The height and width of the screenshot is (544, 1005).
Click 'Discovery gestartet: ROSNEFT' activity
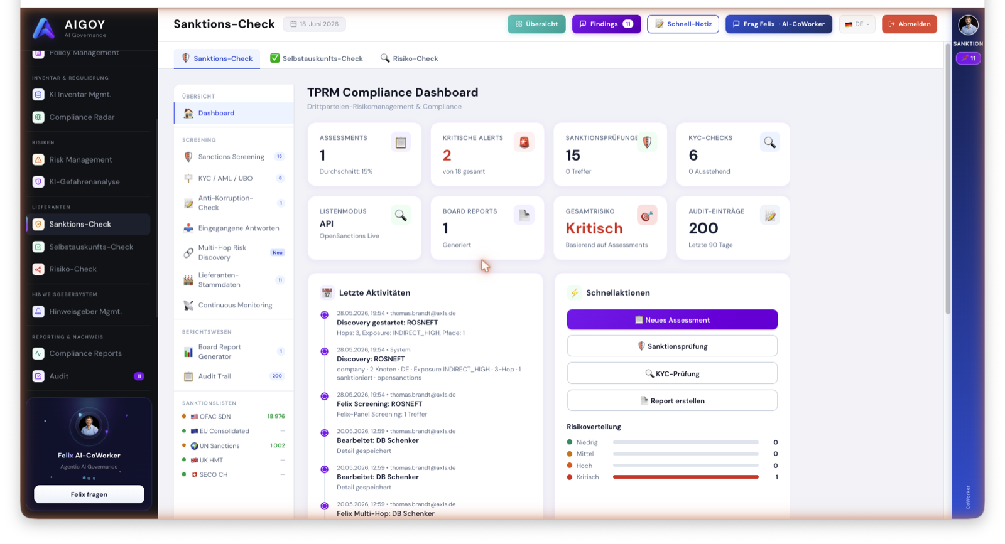(387, 323)
